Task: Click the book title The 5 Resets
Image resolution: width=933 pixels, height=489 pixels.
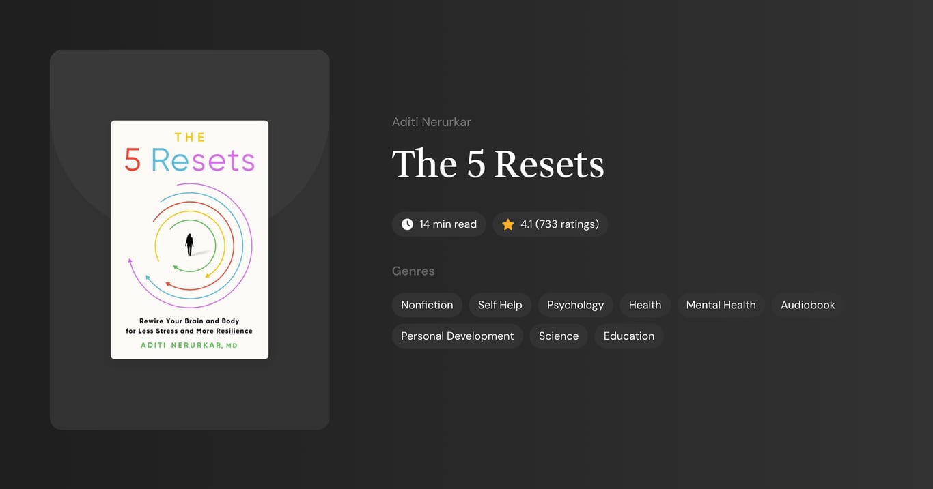Action: click(x=498, y=164)
